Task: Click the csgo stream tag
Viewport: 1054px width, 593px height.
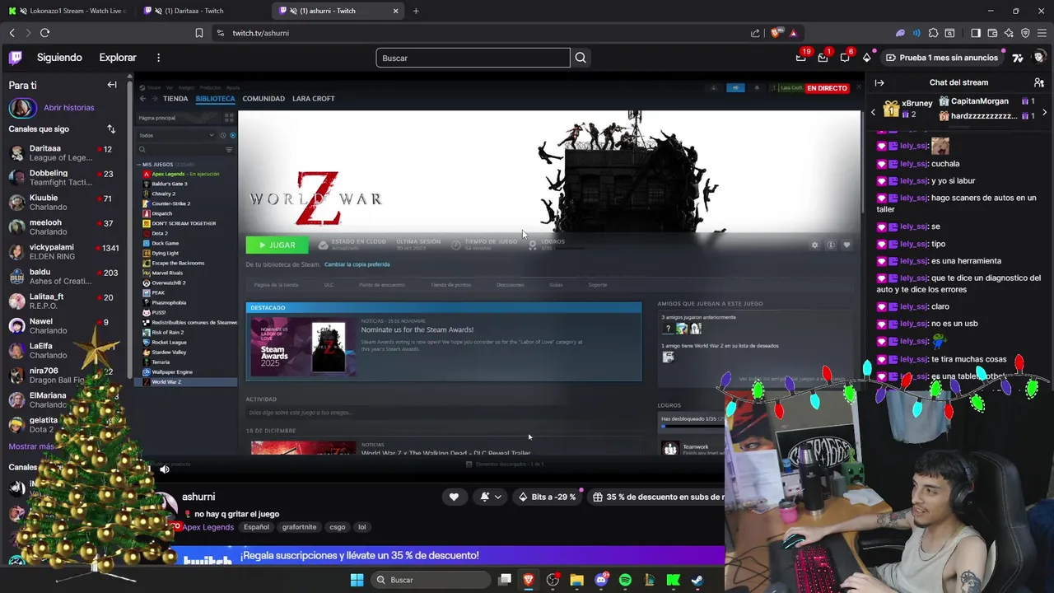Action: [x=338, y=527]
